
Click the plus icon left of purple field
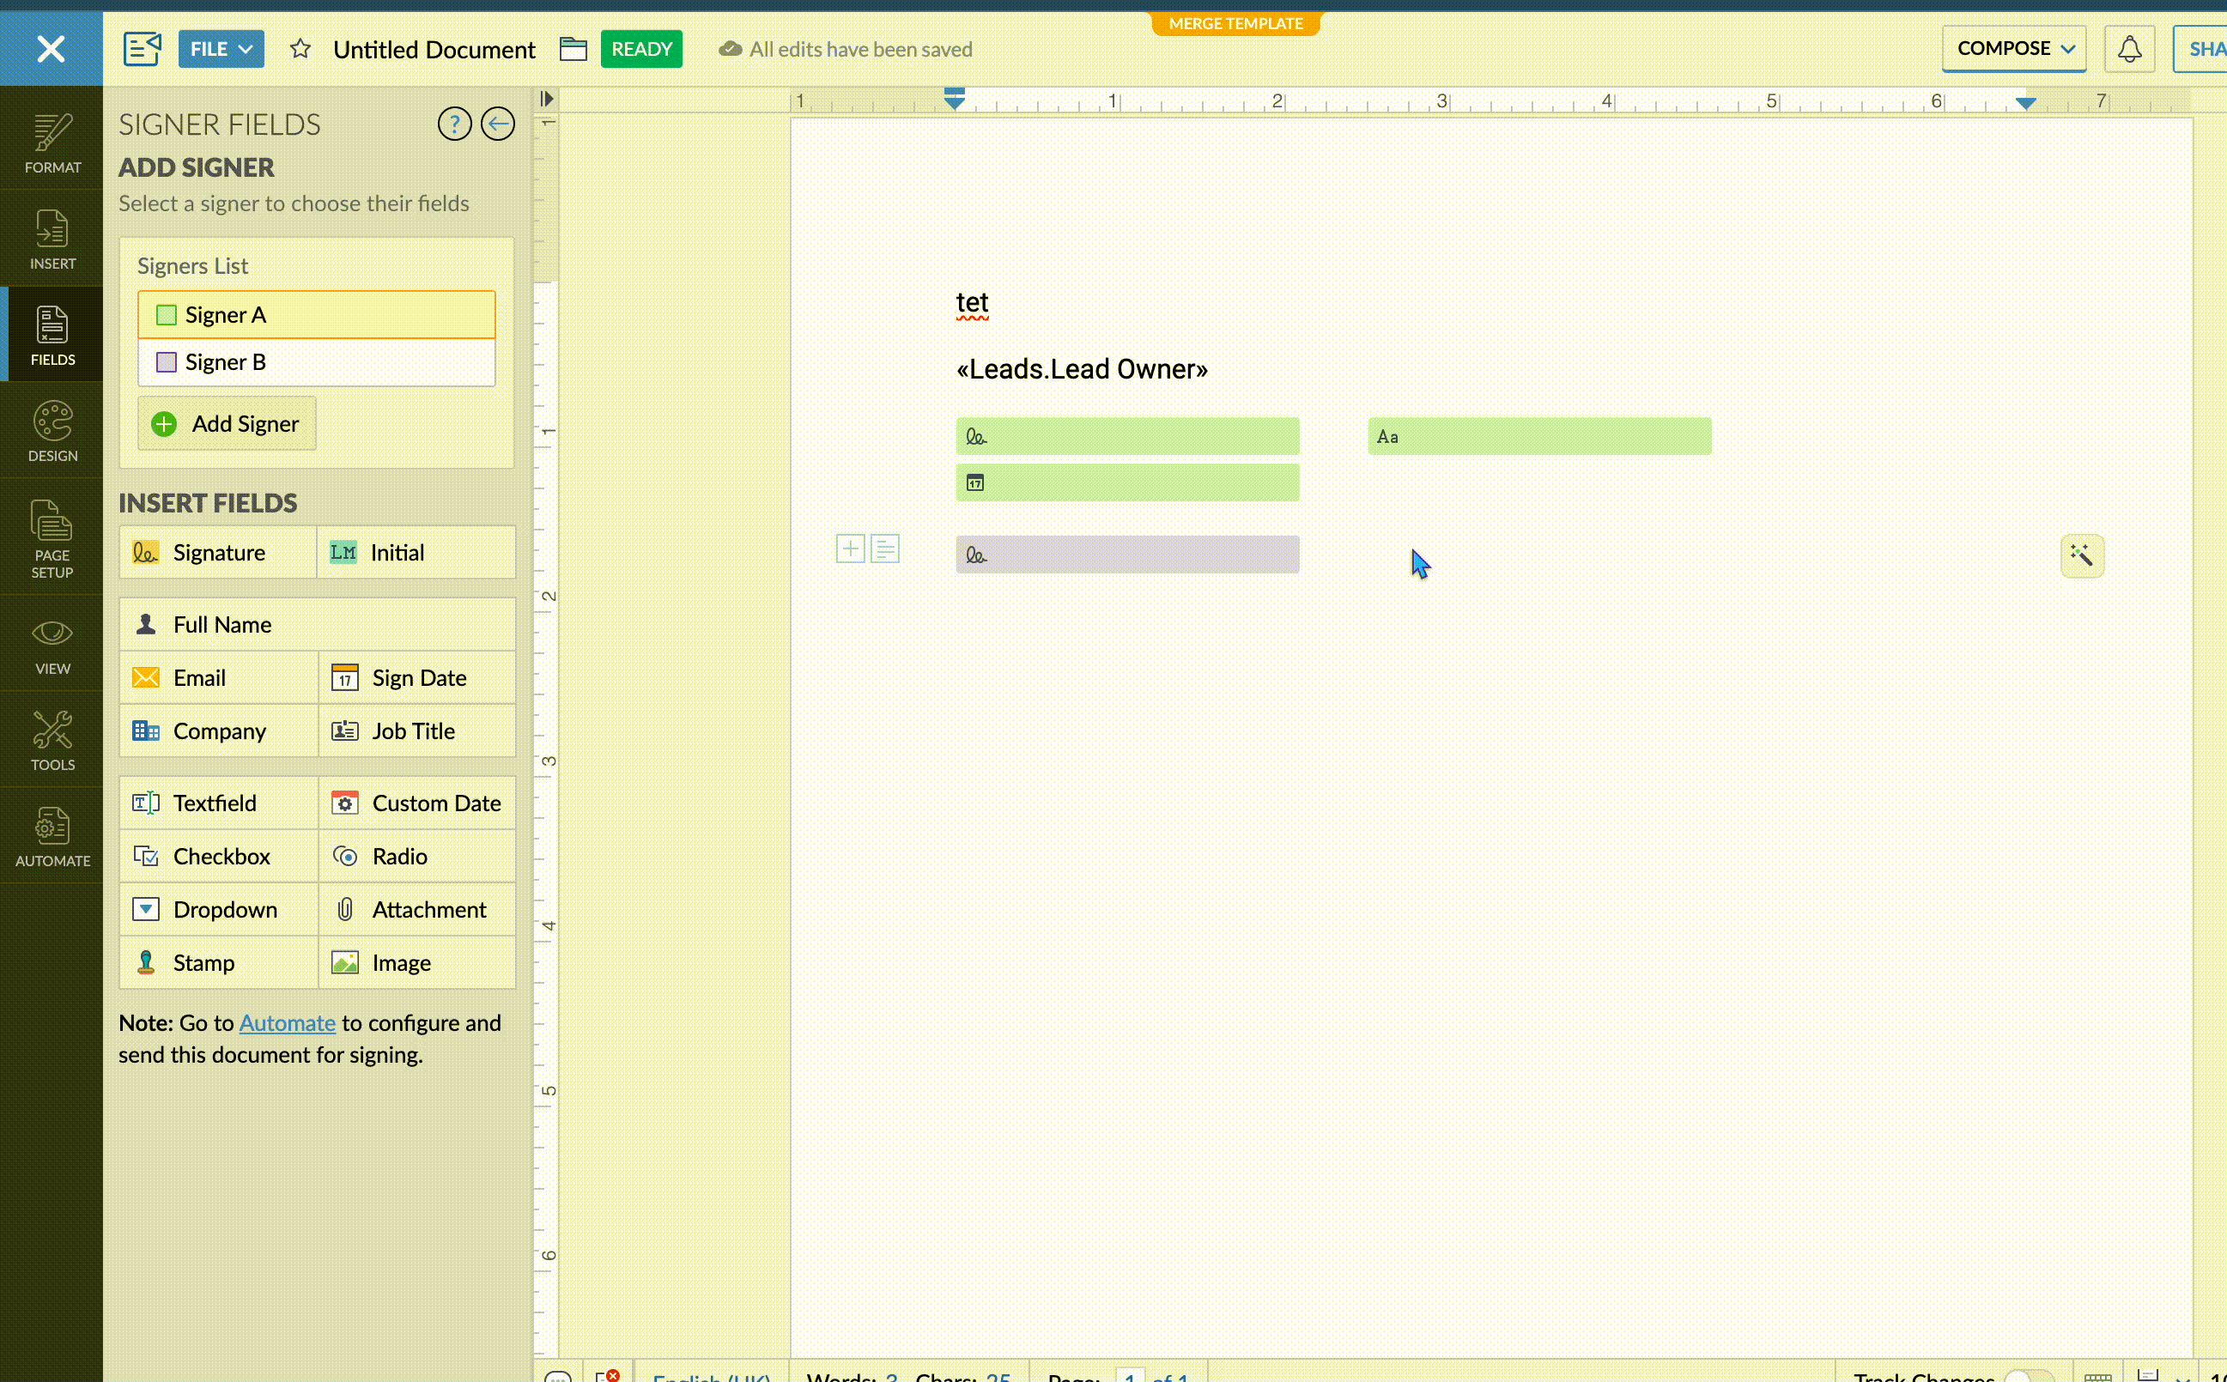pos(850,549)
